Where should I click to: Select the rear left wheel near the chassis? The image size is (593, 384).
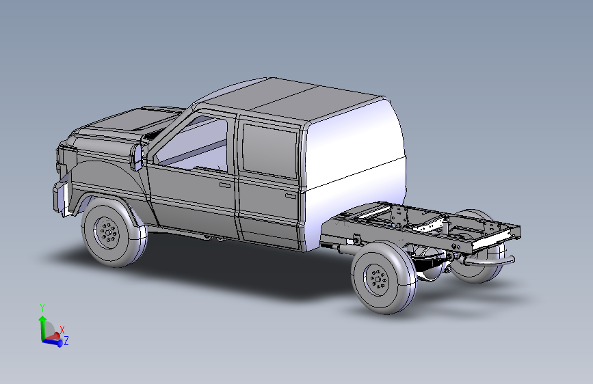[384, 277]
